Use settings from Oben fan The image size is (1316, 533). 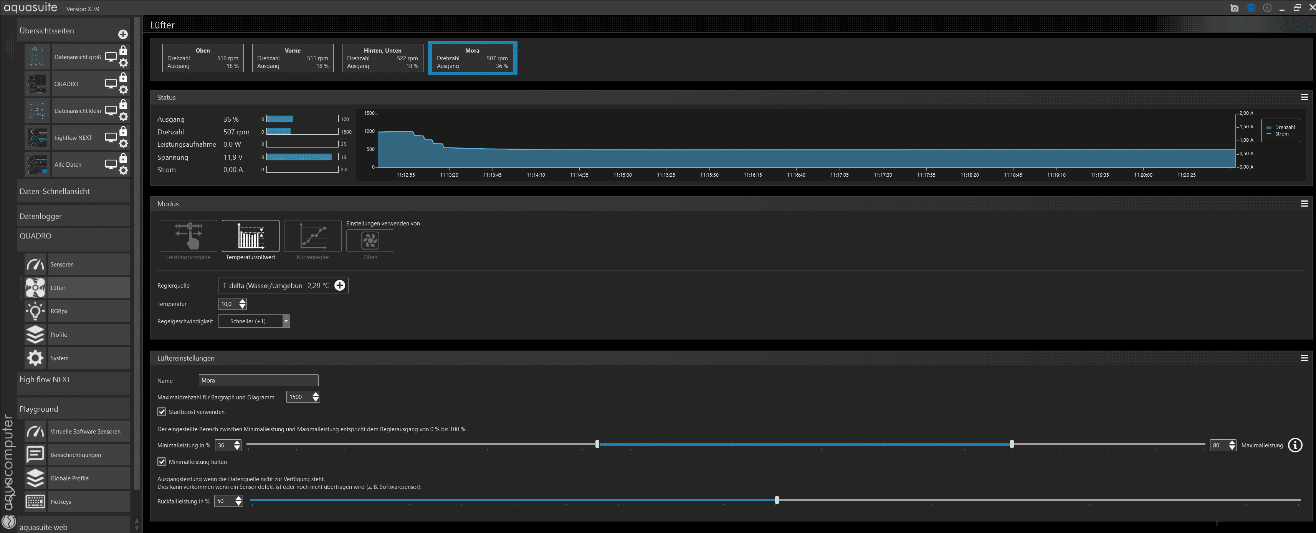pyautogui.click(x=370, y=240)
